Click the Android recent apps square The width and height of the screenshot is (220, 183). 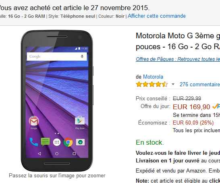pos(74,154)
